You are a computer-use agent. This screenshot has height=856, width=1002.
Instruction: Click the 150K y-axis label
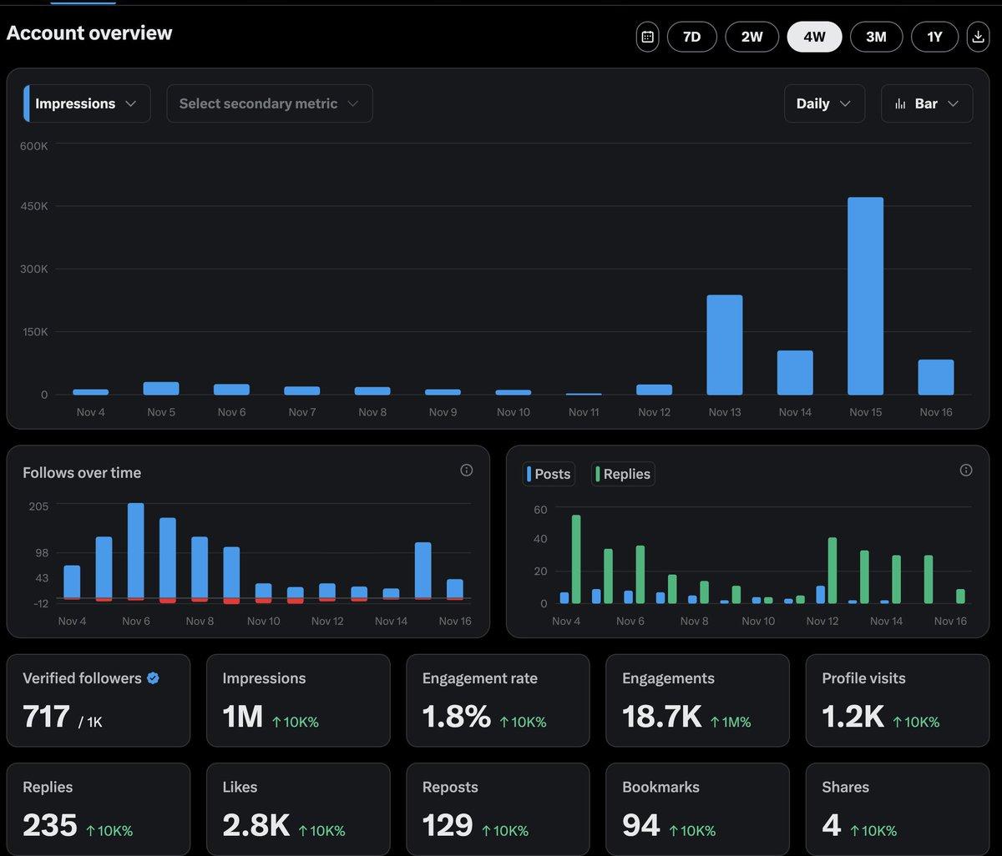click(34, 332)
